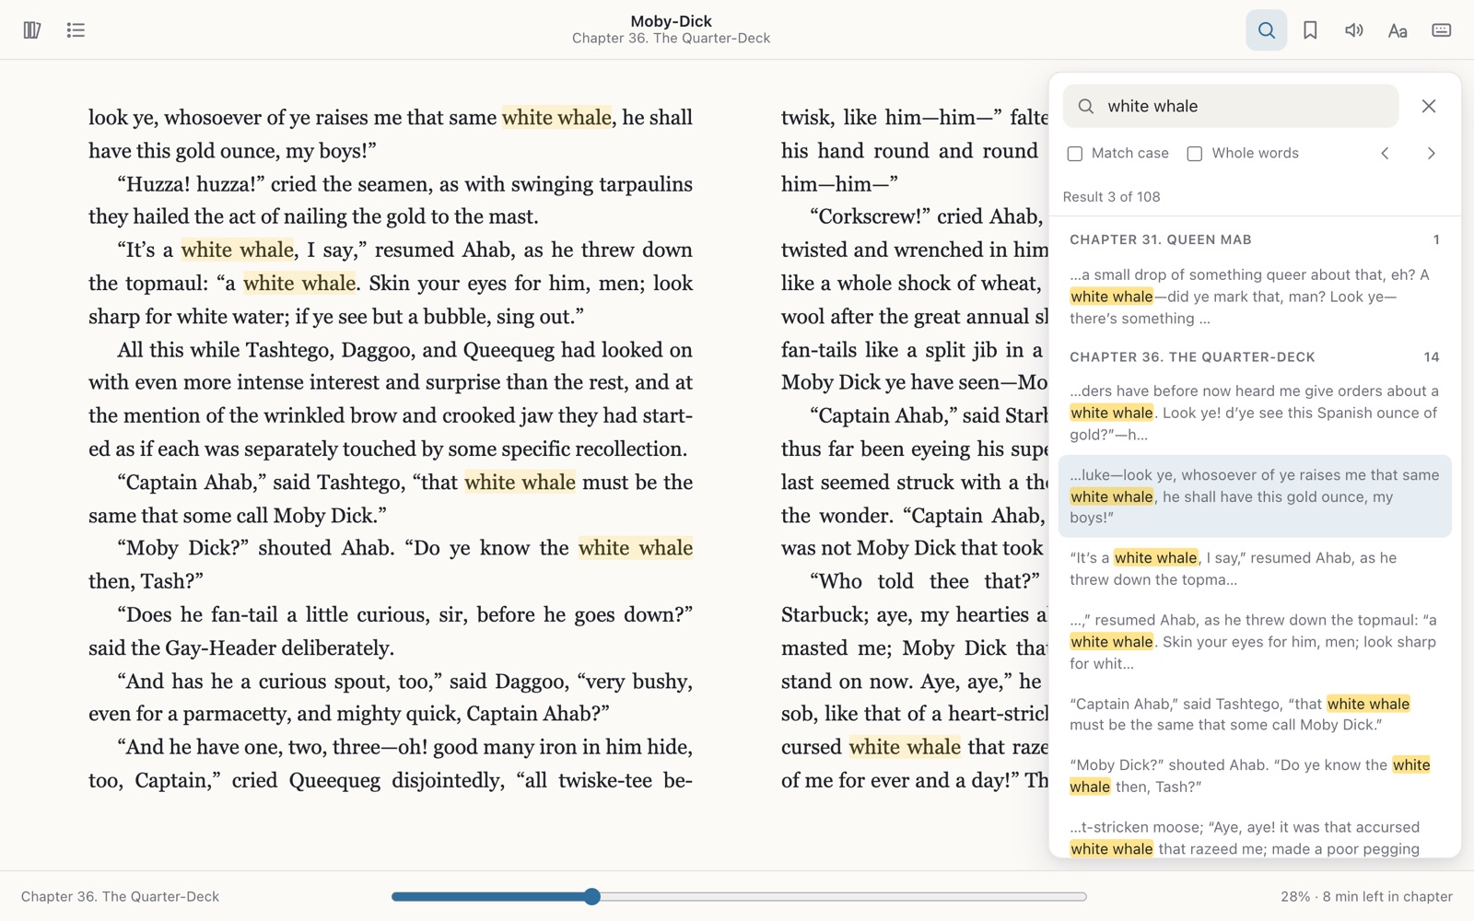Click the 'Chapter 36. The Quarter-Deck' header subtitle

coord(671,39)
